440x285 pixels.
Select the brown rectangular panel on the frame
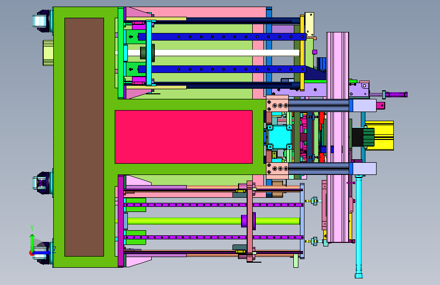click(x=84, y=137)
